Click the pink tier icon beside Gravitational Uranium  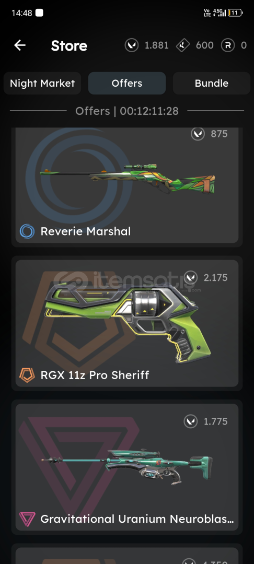point(27,519)
